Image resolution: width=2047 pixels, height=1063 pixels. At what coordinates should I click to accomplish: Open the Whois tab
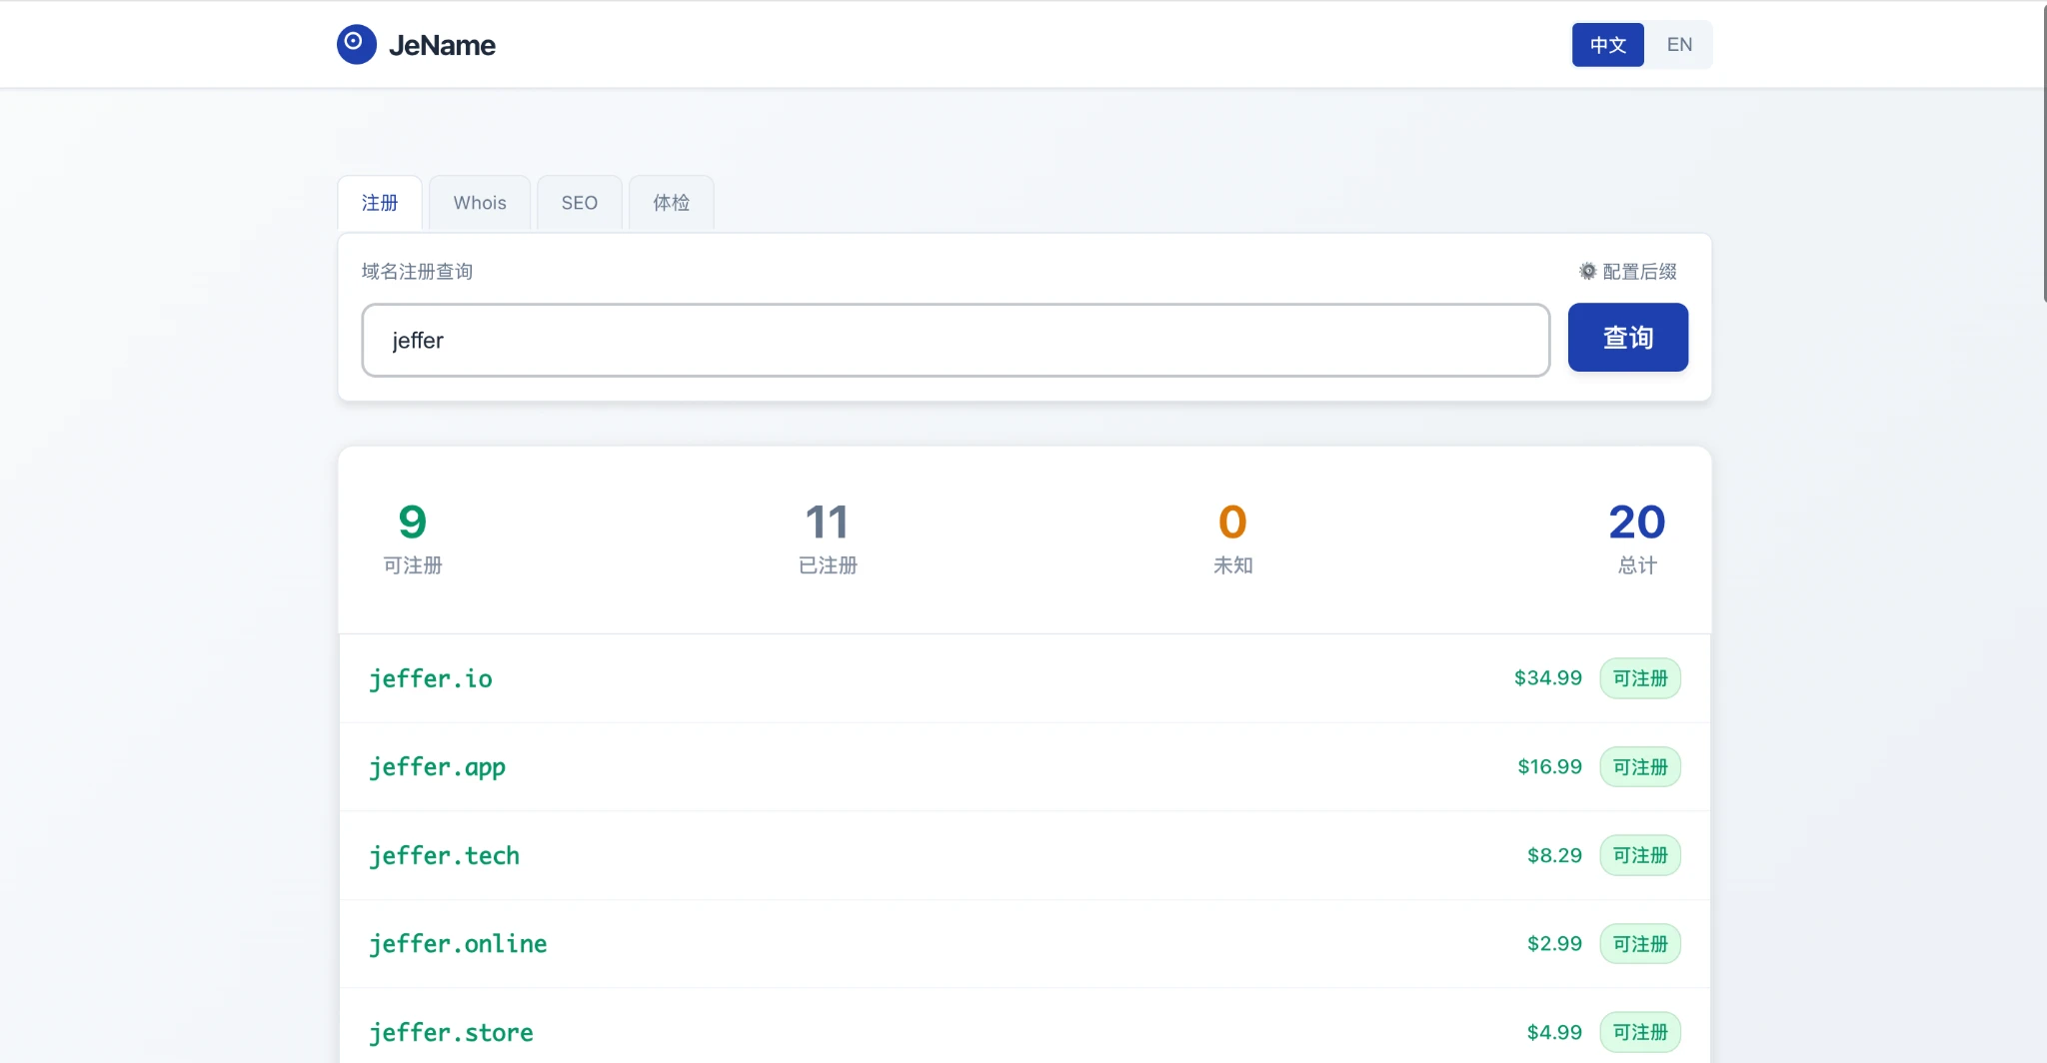tap(480, 203)
